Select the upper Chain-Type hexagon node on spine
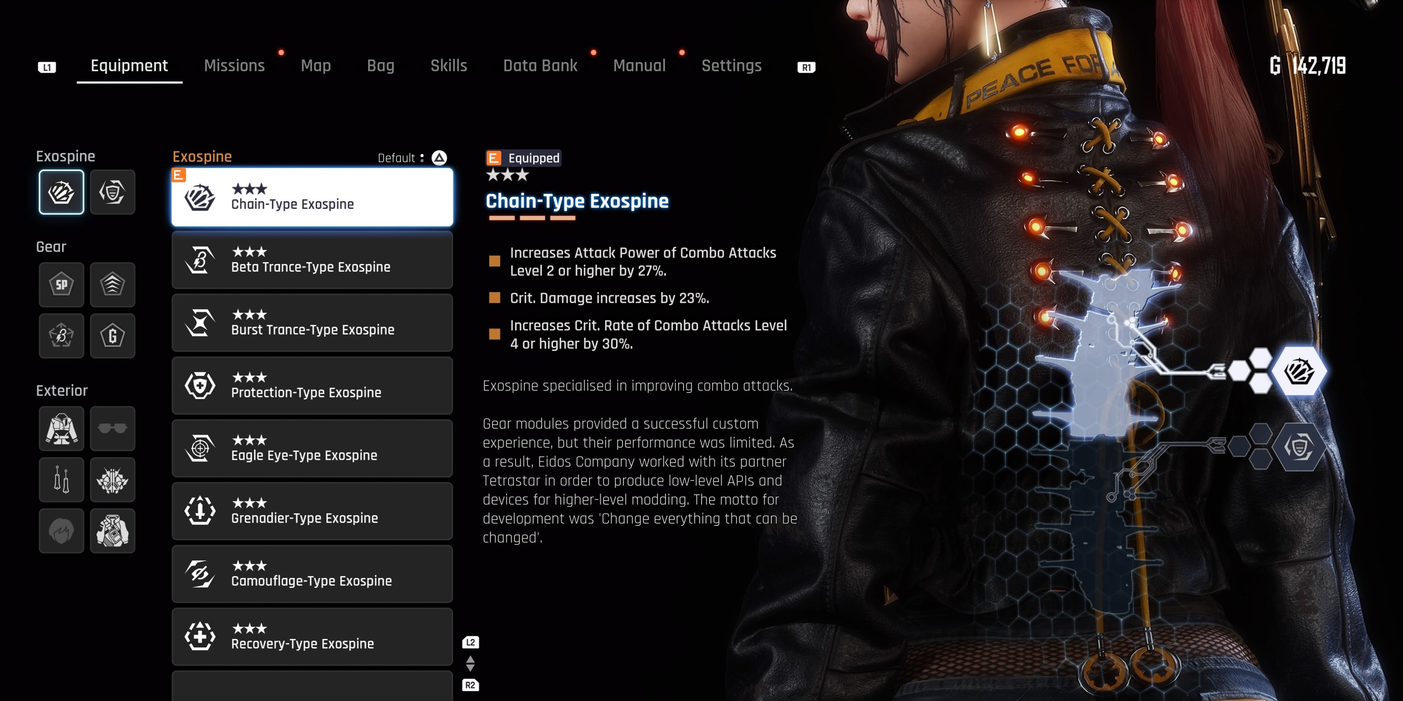Screen dimensions: 1403x701 click(1299, 372)
